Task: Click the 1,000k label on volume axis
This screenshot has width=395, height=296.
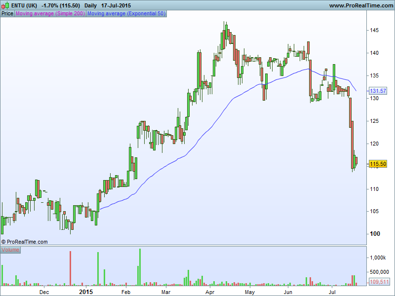Action: (379, 258)
